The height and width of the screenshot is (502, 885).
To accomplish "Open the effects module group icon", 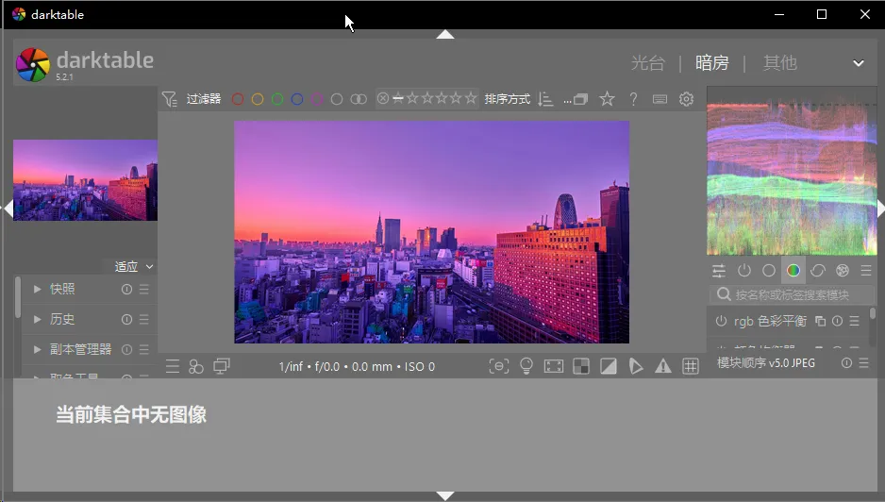I will point(843,271).
